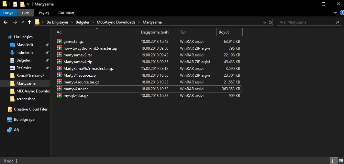This screenshot has width=344, height=164.
Task: Click the pin icon next to Belgeler
Action: 47,60
